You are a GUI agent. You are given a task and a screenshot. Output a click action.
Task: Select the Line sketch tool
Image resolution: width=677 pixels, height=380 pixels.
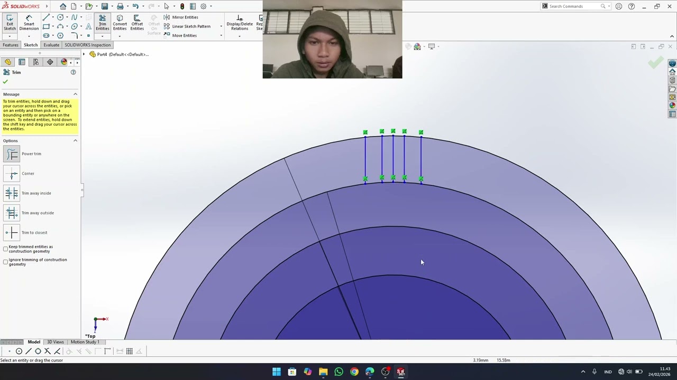46,17
